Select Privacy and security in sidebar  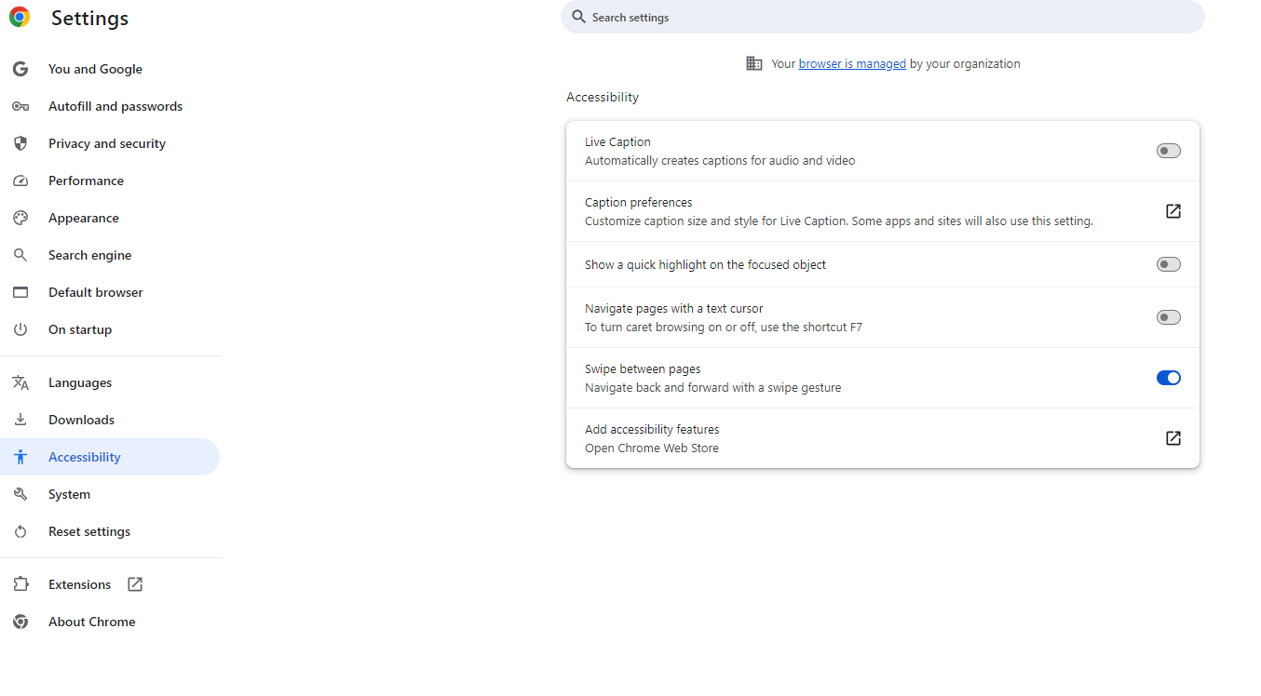point(110,143)
